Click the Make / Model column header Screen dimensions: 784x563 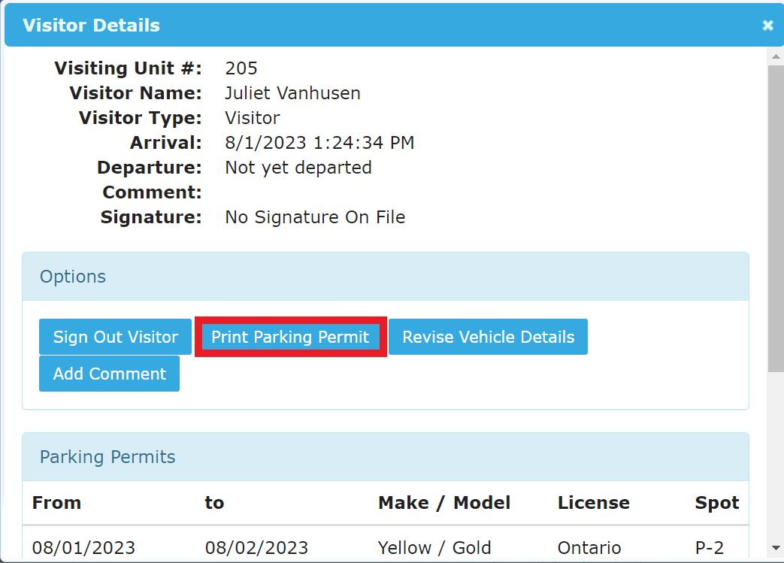443,502
